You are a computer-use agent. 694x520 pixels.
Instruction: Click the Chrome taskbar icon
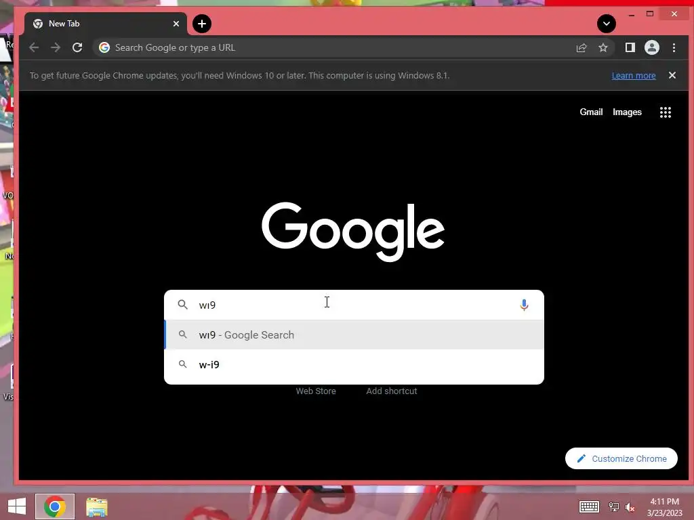pyautogui.click(x=55, y=506)
